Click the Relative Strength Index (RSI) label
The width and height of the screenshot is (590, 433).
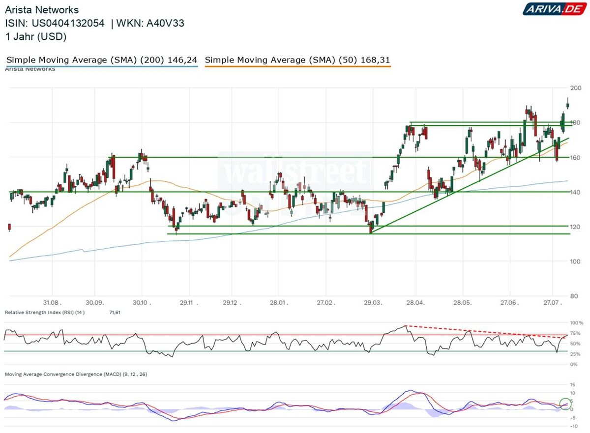point(45,312)
